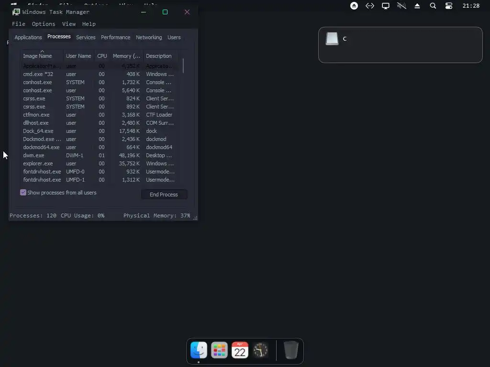Viewport: 490px width, 367px height.
Task: Click the clock showing 21:28
Action: (x=471, y=6)
